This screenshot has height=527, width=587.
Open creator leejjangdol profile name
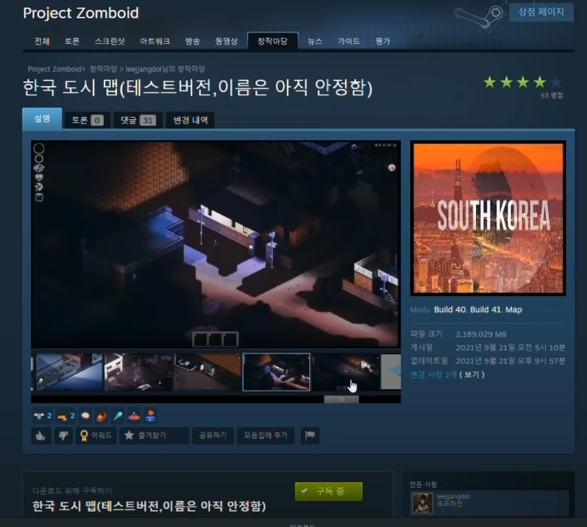[453, 496]
